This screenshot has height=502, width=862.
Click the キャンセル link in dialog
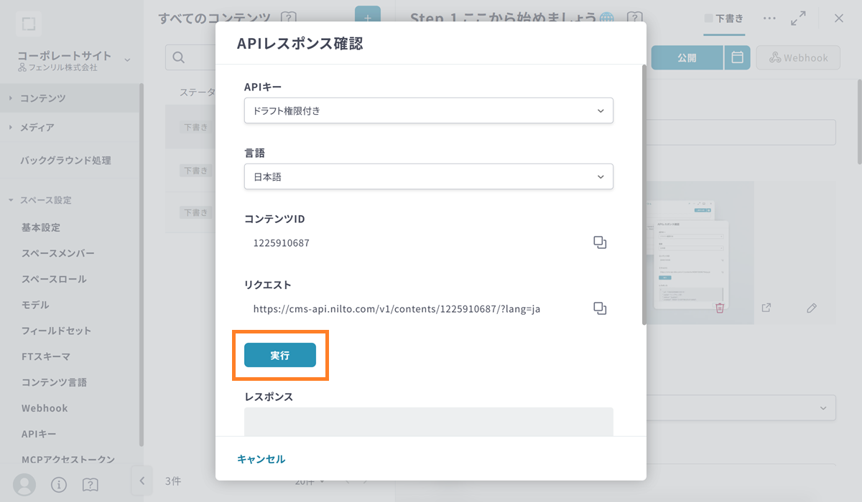tap(261, 459)
